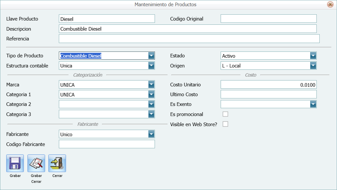
Task: Expand the Estructura contable dropdown
Action: [x=151, y=66]
